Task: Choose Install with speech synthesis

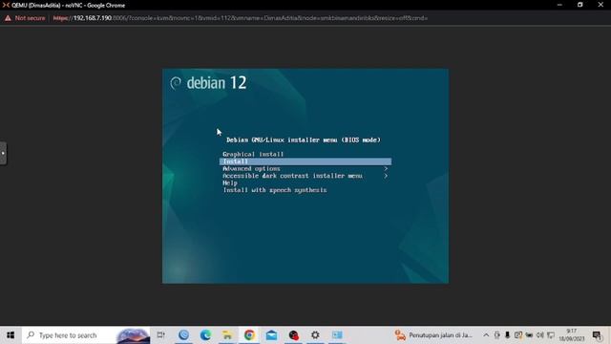Action: pyautogui.click(x=275, y=190)
